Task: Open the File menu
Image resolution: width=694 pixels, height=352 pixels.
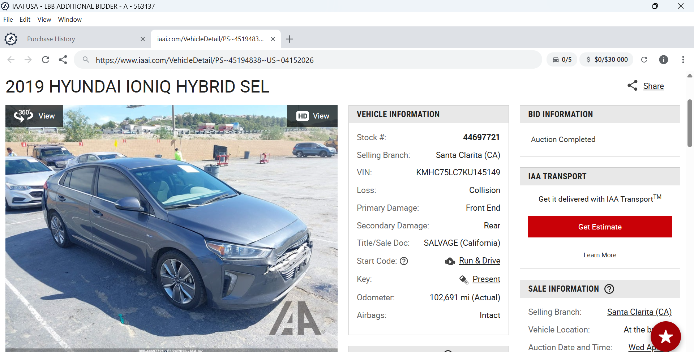Action: click(8, 20)
